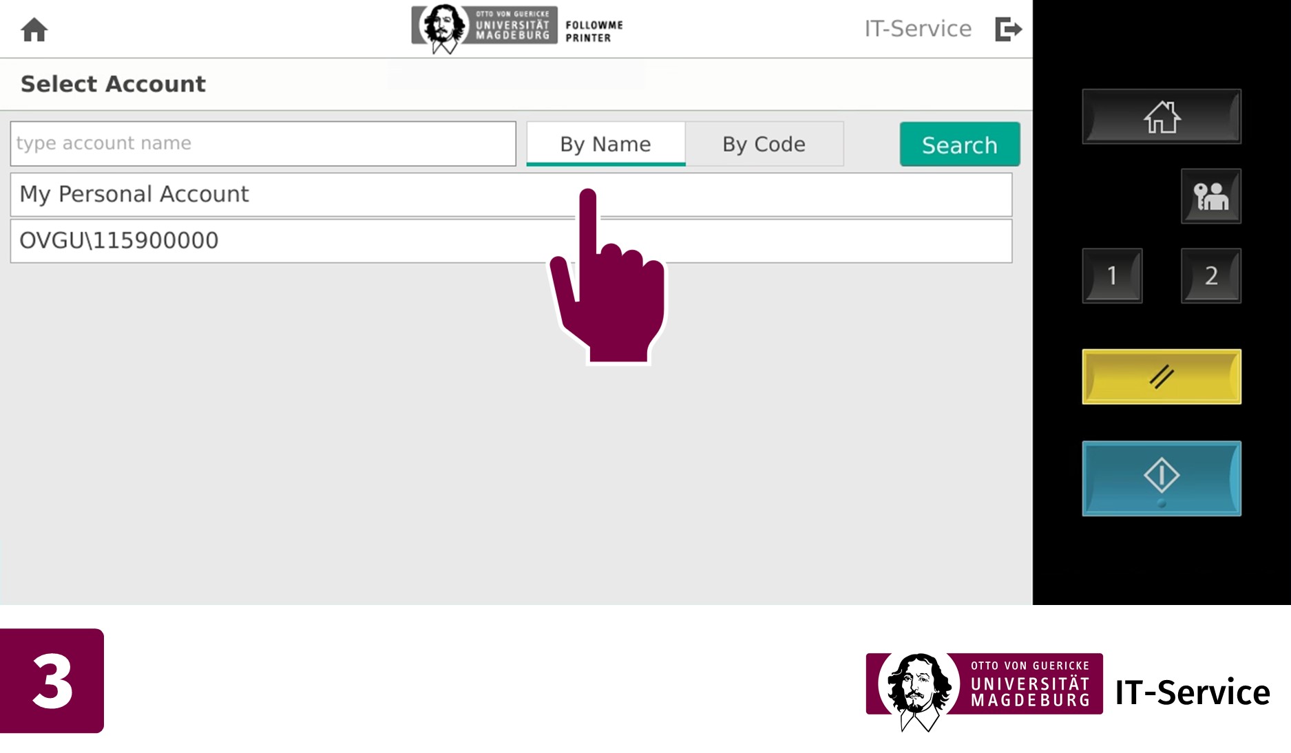Click the footer Universität Magdeburg logo

pos(985,691)
